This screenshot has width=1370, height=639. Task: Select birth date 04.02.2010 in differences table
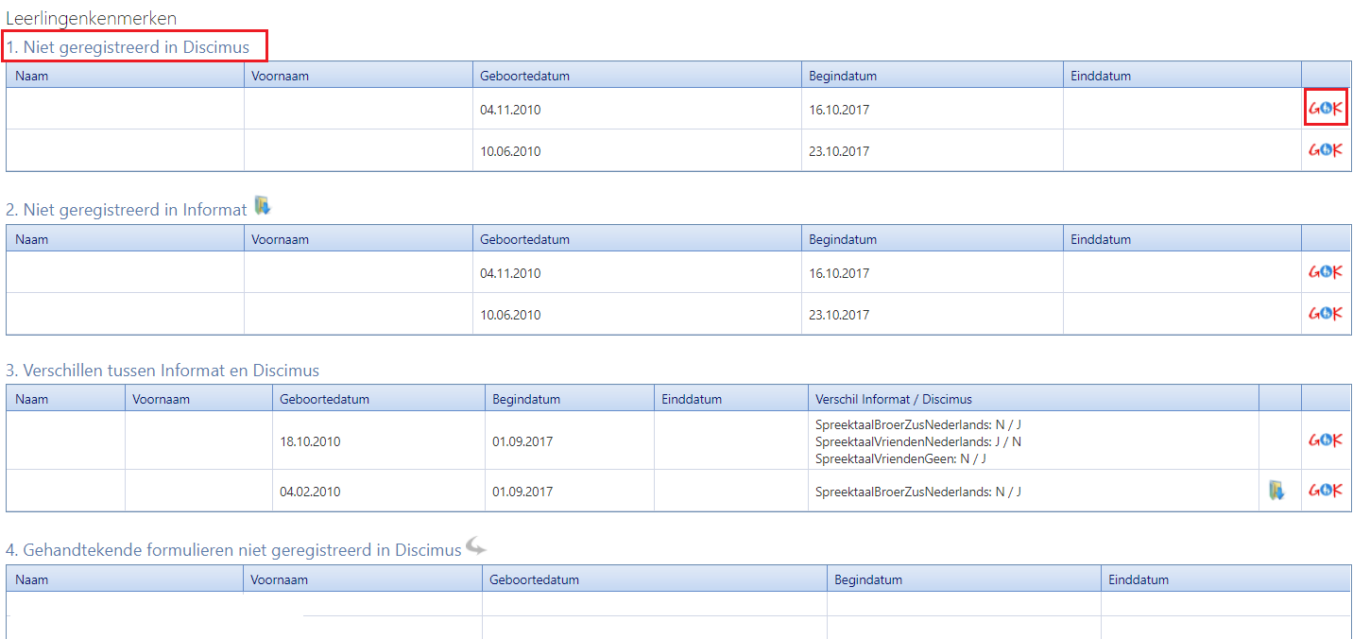[x=310, y=492]
